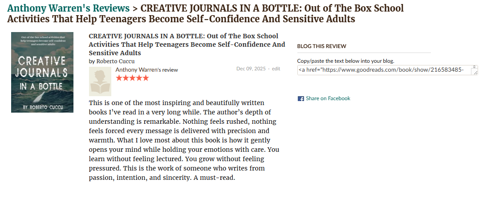Click the second rating star

pyautogui.click(x=126, y=78)
